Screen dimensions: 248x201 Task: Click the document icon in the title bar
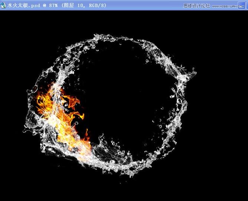(x=3, y=5)
